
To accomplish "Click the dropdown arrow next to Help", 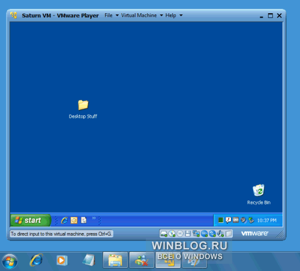I will coord(181,16).
